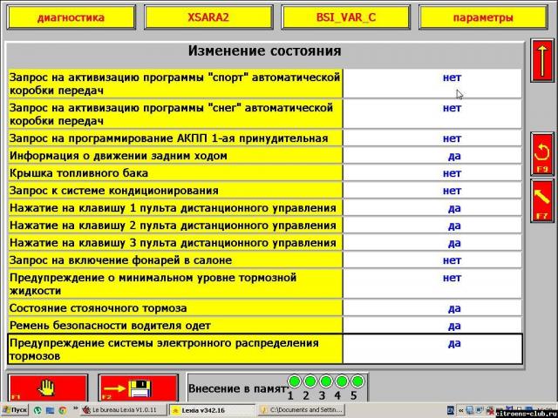This screenshot has width=558, height=418.
Task: Click the F1 stop hand button
Action: click(x=48, y=388)
